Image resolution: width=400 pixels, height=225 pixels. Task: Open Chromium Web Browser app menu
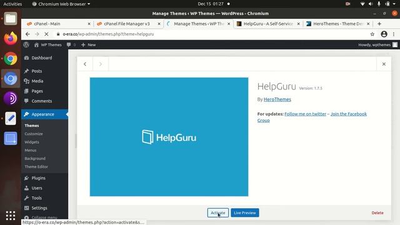click(x=61, y=4)
